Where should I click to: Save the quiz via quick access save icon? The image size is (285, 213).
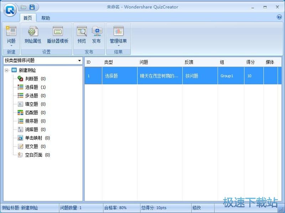[x=32, y=7]
